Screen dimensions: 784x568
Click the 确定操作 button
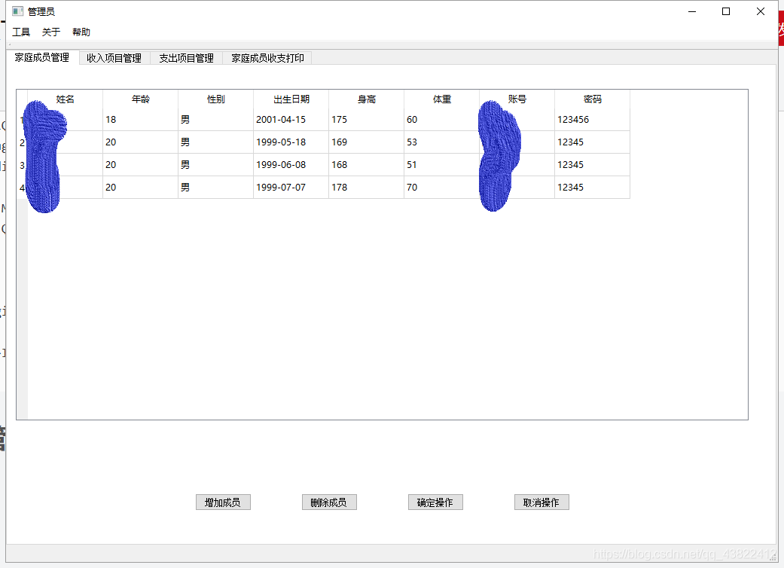click(435, 502)
